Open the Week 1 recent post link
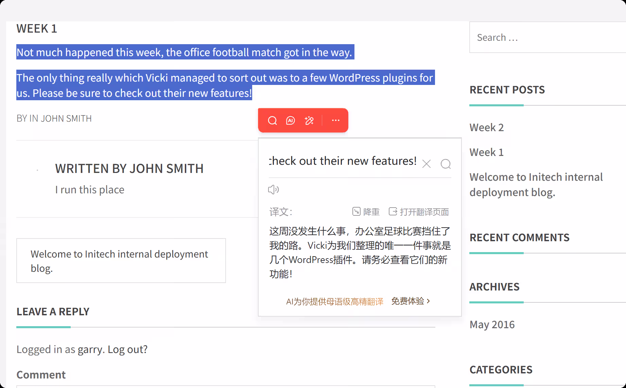This screenshot has width=626, height=388. 486,152
